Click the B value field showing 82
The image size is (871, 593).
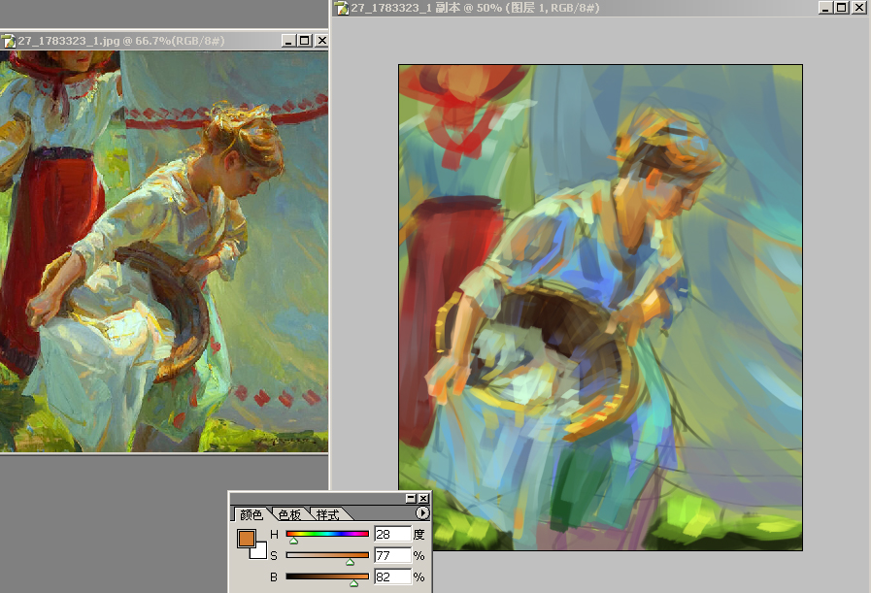[392, 577]
